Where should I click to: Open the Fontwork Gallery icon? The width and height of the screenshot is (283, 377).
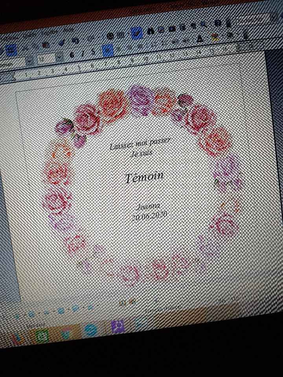tap(123, 303)
